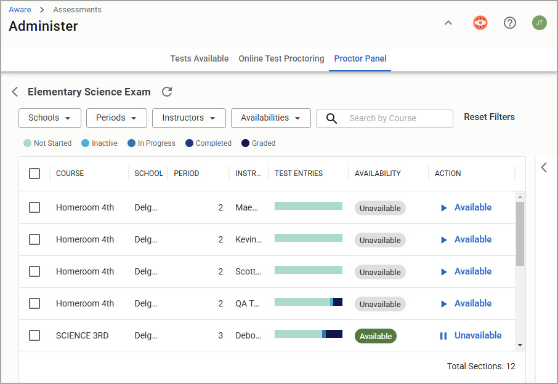Image resolution: width=558 pixels, height=384 pixels.
Task: Click the breadcrumb separator chevron after Aware
Action: pos(42,10)
